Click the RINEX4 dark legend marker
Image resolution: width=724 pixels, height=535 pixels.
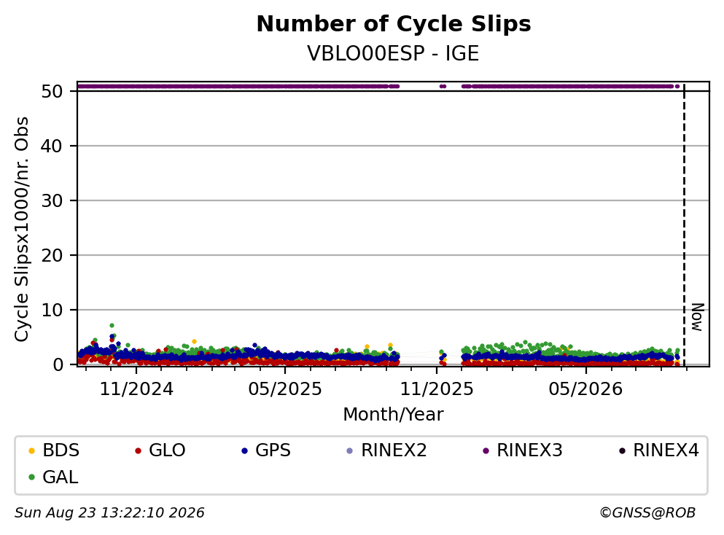622,450
